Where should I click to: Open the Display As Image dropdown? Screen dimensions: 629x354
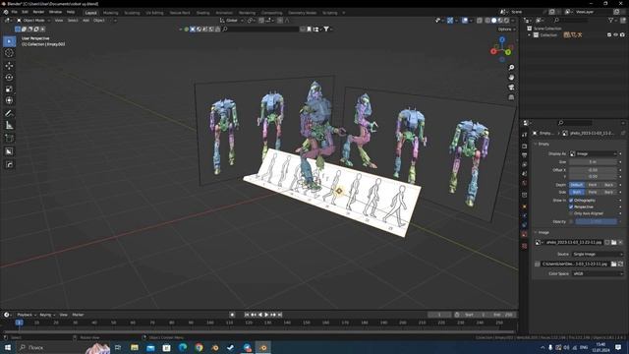(x=594, y=153)
